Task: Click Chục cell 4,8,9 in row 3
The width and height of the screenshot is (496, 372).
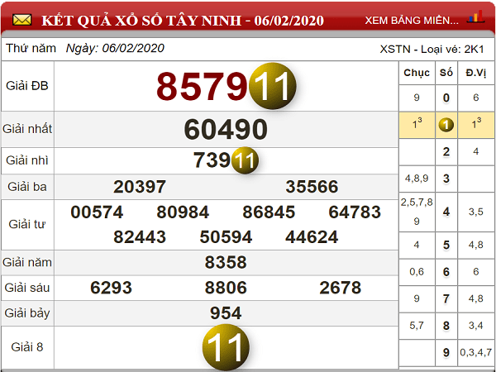Action: [417, 179]
